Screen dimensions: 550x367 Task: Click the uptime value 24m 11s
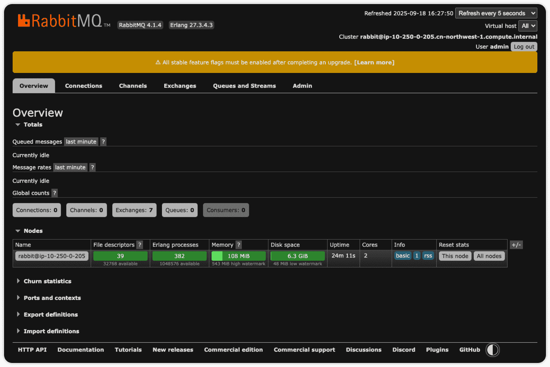[343, 256]
